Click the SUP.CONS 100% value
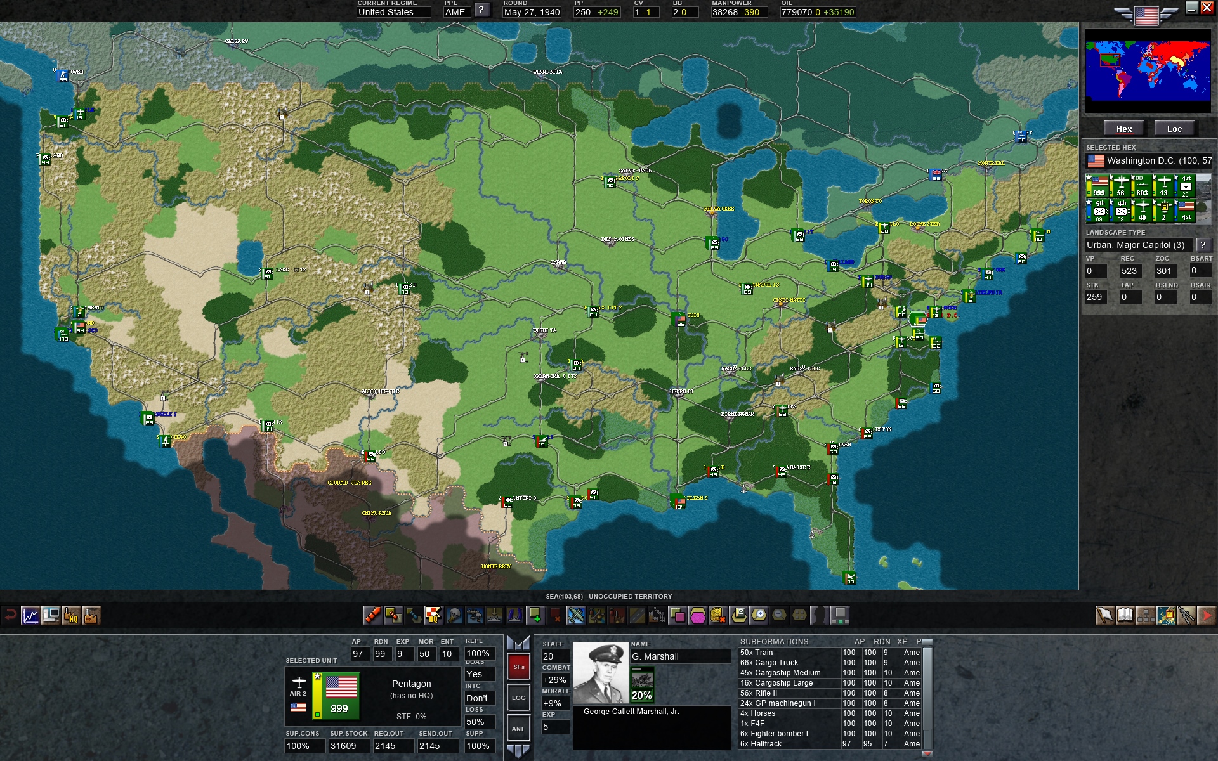This screenshot has height=761, width=1218. (x=304, y=746)
